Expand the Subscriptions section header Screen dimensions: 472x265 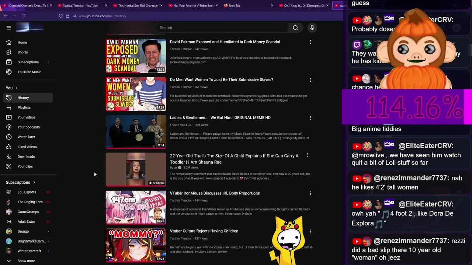pos(21,182)
